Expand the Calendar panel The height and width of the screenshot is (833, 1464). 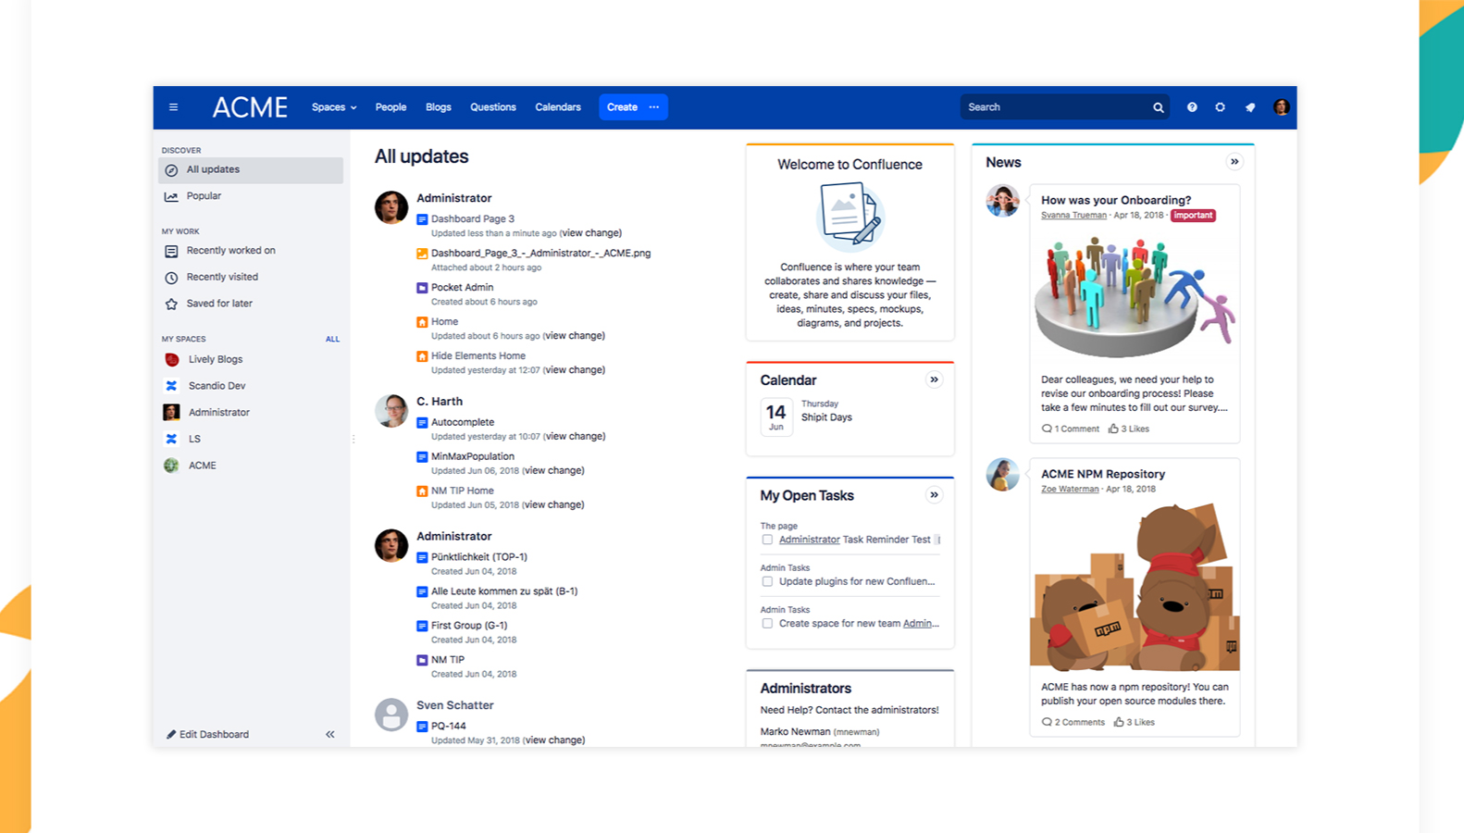point(935,379)
